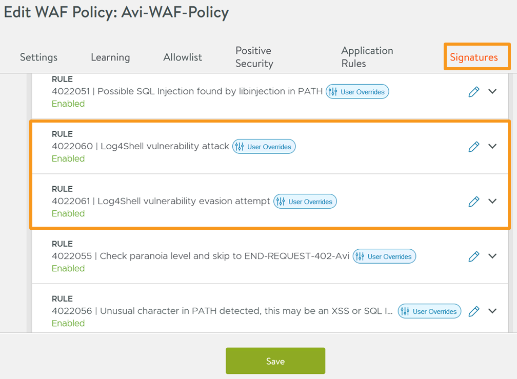The image size is (517, 379).
Task: Expand rule 4022056 unusual character details
Action: (x=492, y=311)
